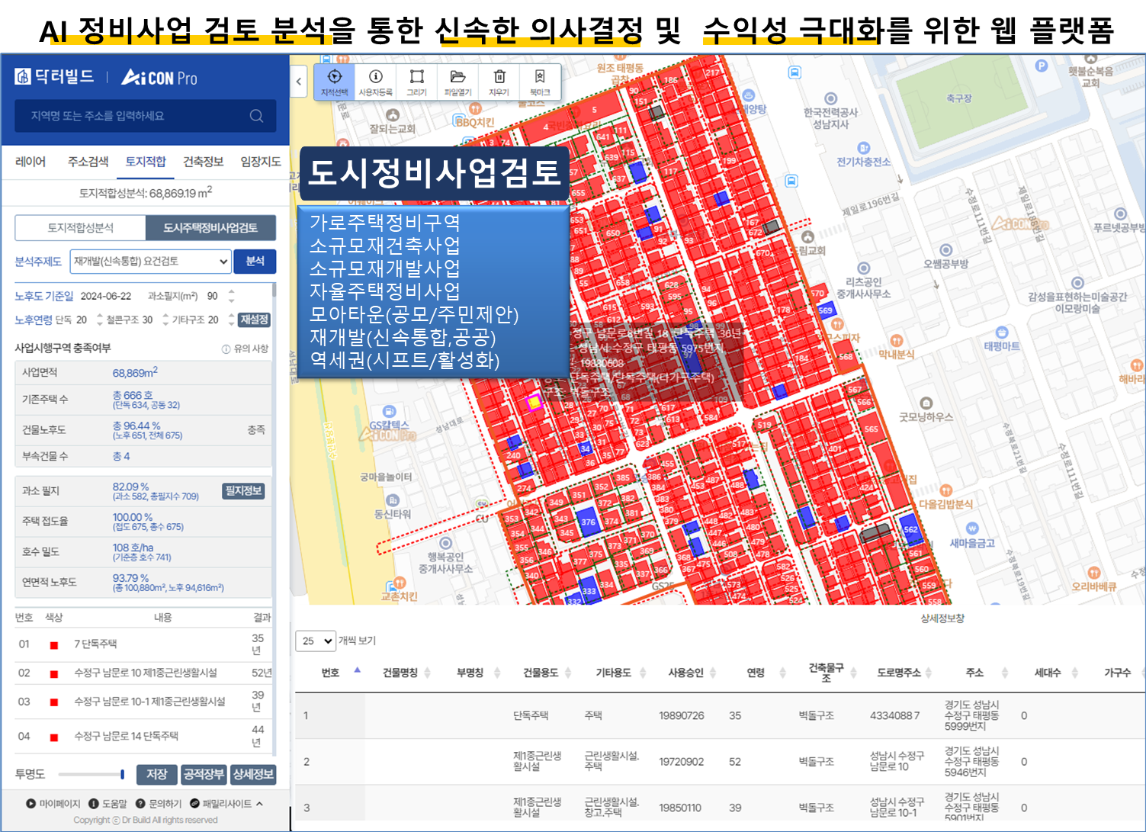Screen dimensions: 1146x832
Task: Adjust the 단독 age stepper
Action: pyautogui.click(x=99, y=320)
